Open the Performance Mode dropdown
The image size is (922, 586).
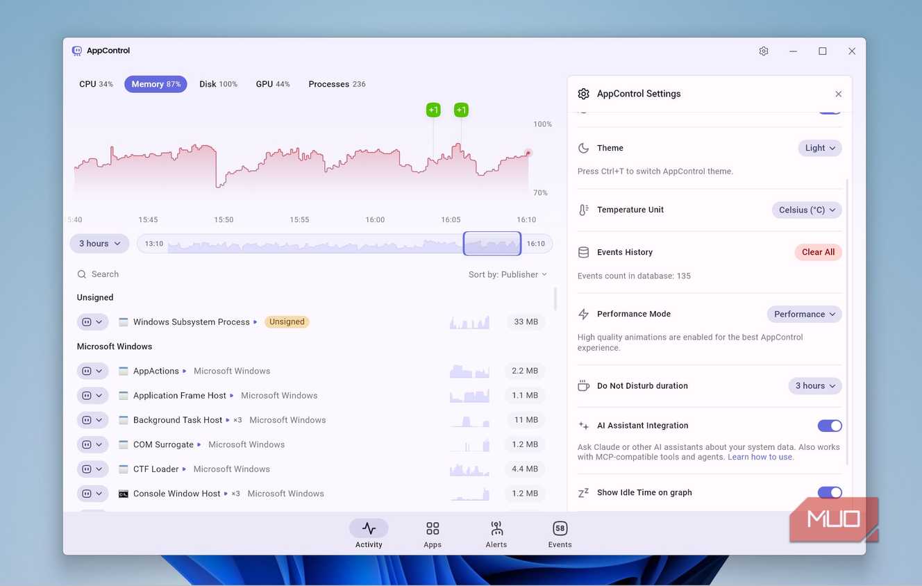pos(805,314)
